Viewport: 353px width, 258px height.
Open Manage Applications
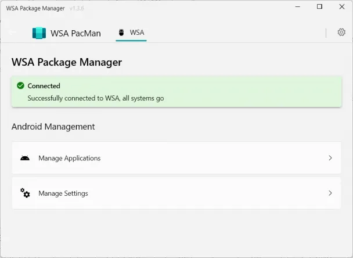click(x=176, y=157)
